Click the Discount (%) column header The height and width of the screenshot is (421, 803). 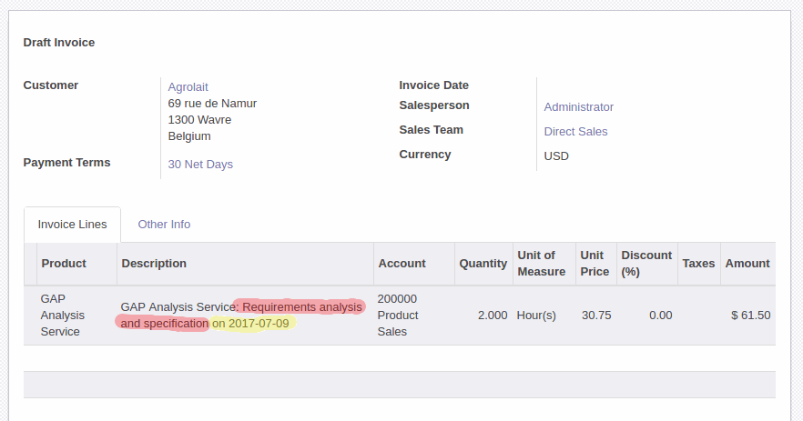[x=647, y=264]
